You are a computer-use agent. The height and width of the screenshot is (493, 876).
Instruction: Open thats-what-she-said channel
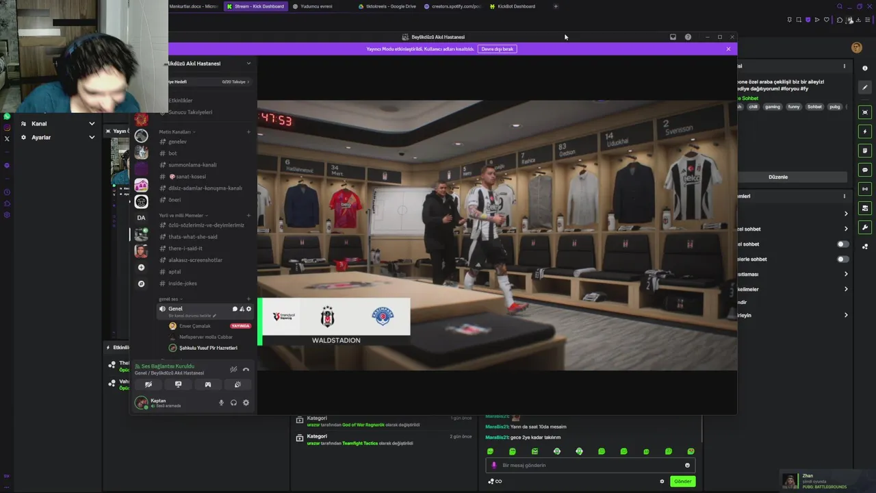tap(192, 237)
